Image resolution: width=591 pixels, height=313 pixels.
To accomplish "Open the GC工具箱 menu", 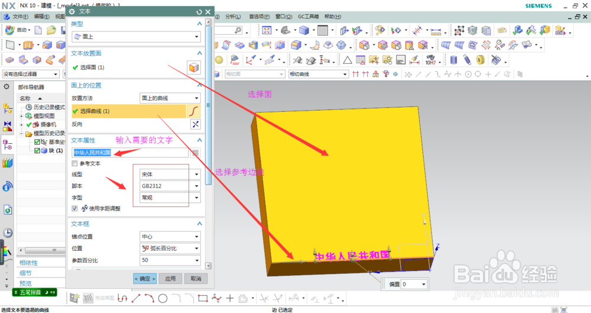I will 309,17.
